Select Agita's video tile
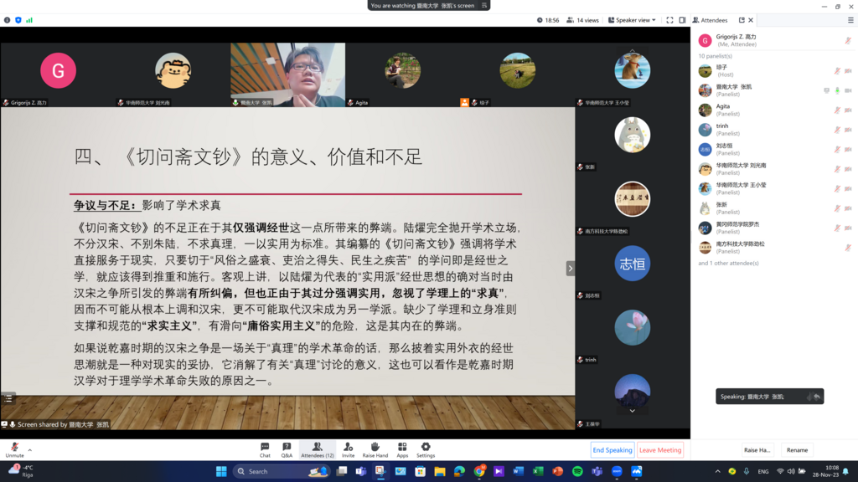 click(403, 74)
